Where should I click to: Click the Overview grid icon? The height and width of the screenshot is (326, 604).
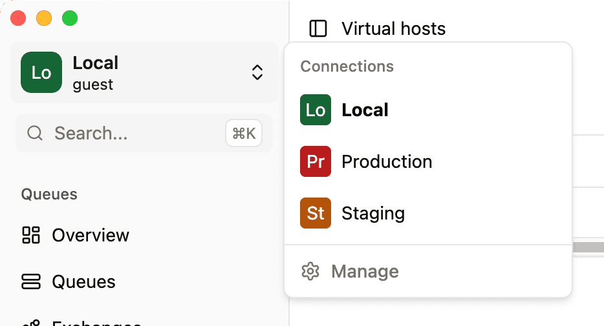pos(31,235)
